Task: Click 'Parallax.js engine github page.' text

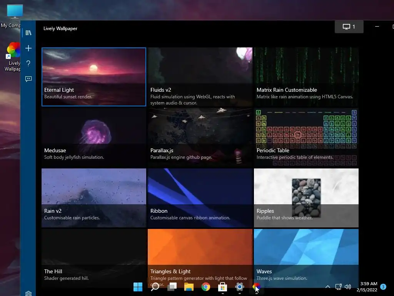Action: [x=181, y=157]
